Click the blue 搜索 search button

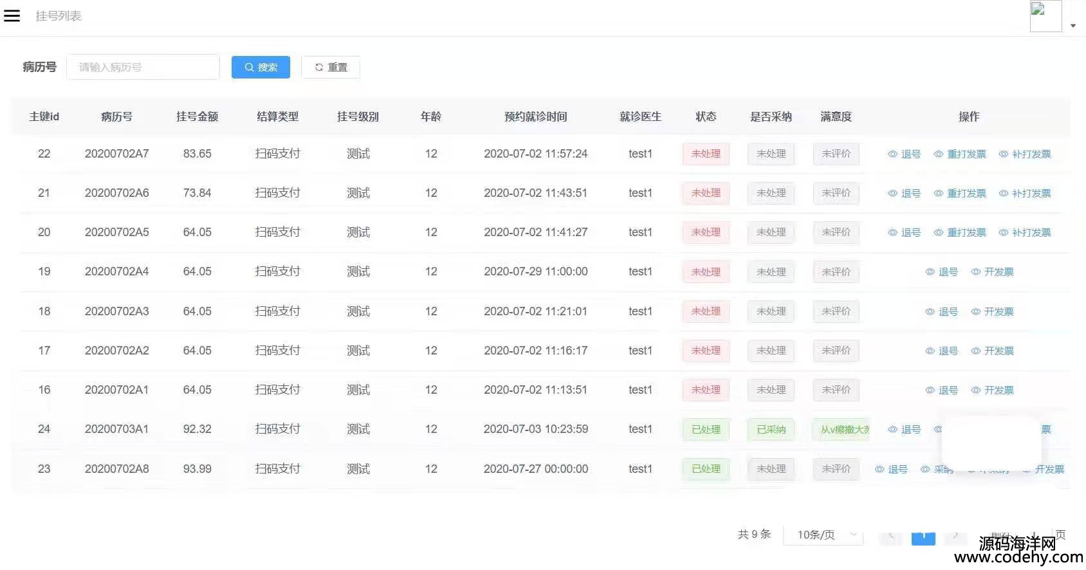(261, 67)
